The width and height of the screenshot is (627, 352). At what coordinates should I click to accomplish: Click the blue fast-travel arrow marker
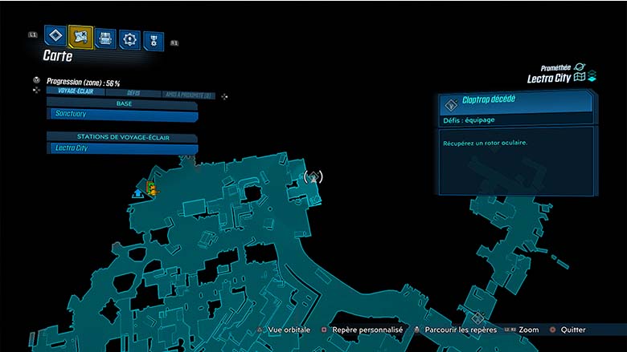pyautogui.click(x=138, y=192)
